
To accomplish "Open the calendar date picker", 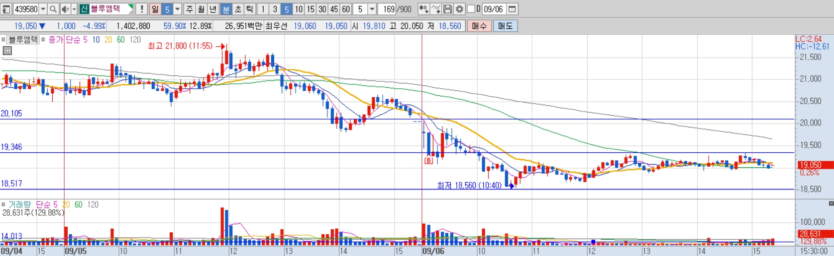I will point(512,9).
